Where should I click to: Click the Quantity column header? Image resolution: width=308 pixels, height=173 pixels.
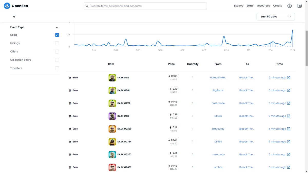[193, 64]
